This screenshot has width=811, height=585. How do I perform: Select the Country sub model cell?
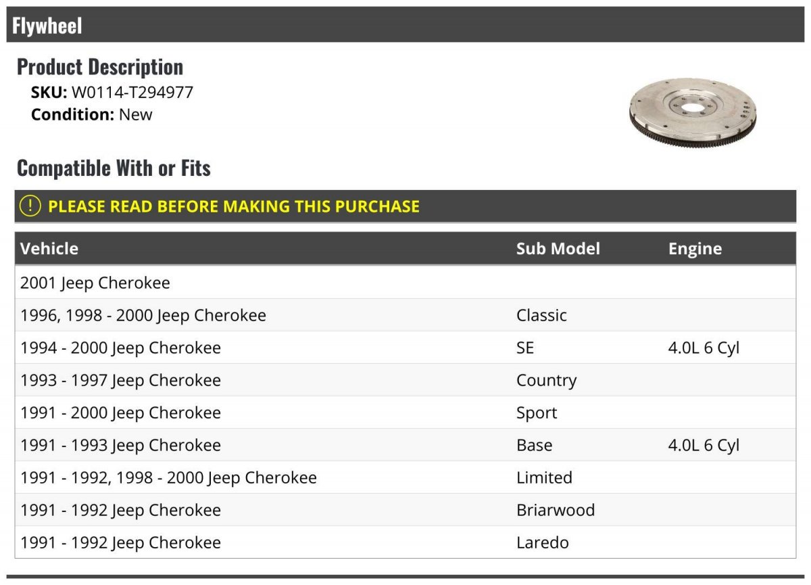coord(546,380)
